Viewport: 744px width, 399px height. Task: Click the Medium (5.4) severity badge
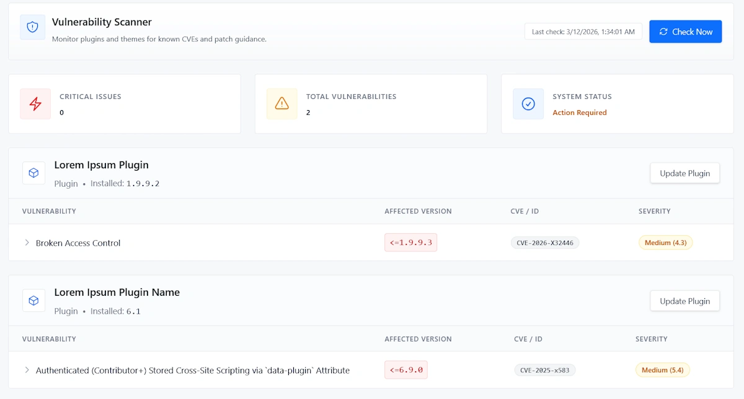tap(663, 371)
